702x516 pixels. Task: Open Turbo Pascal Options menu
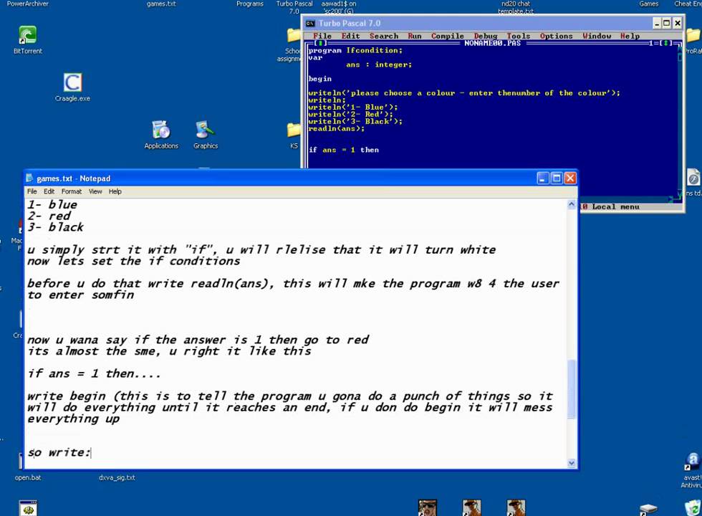(556, 36)
